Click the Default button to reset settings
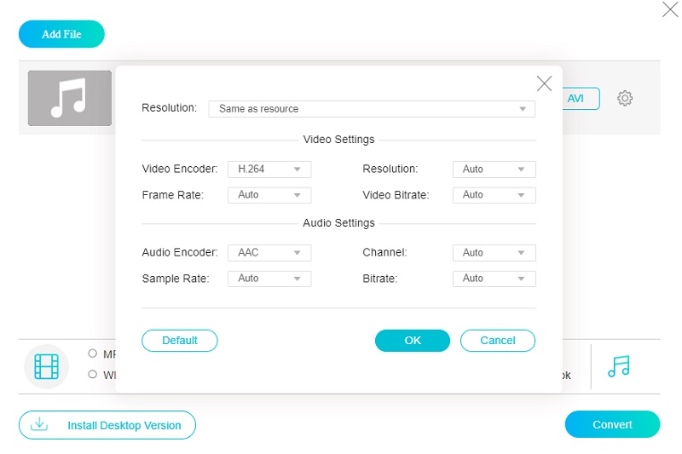The width and height of the screenshot is (682, 454). [180, 341]
